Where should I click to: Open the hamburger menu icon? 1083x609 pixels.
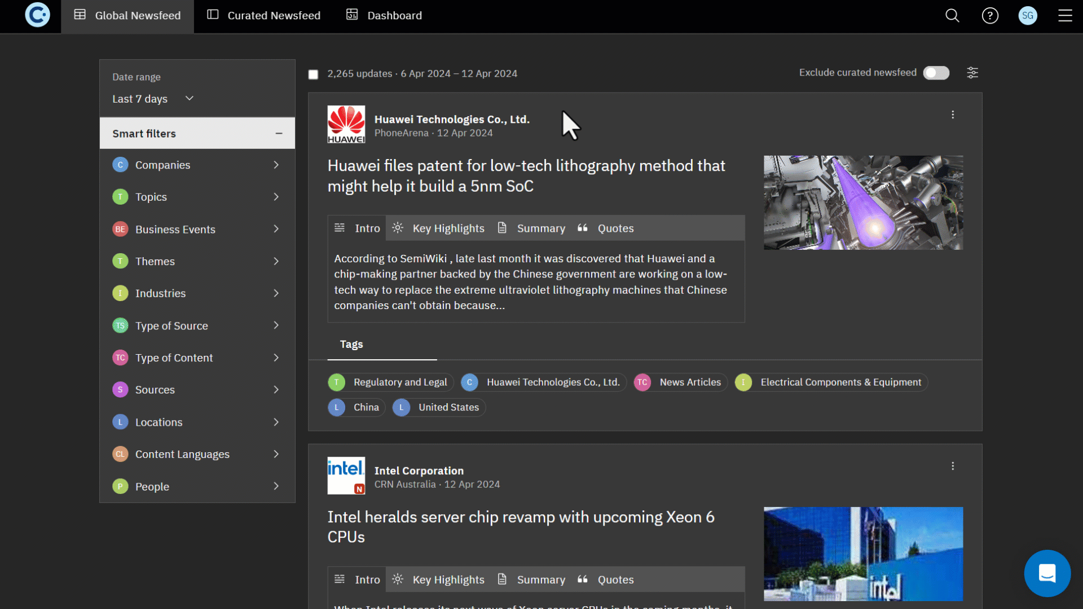click(x=1065, y=16)
